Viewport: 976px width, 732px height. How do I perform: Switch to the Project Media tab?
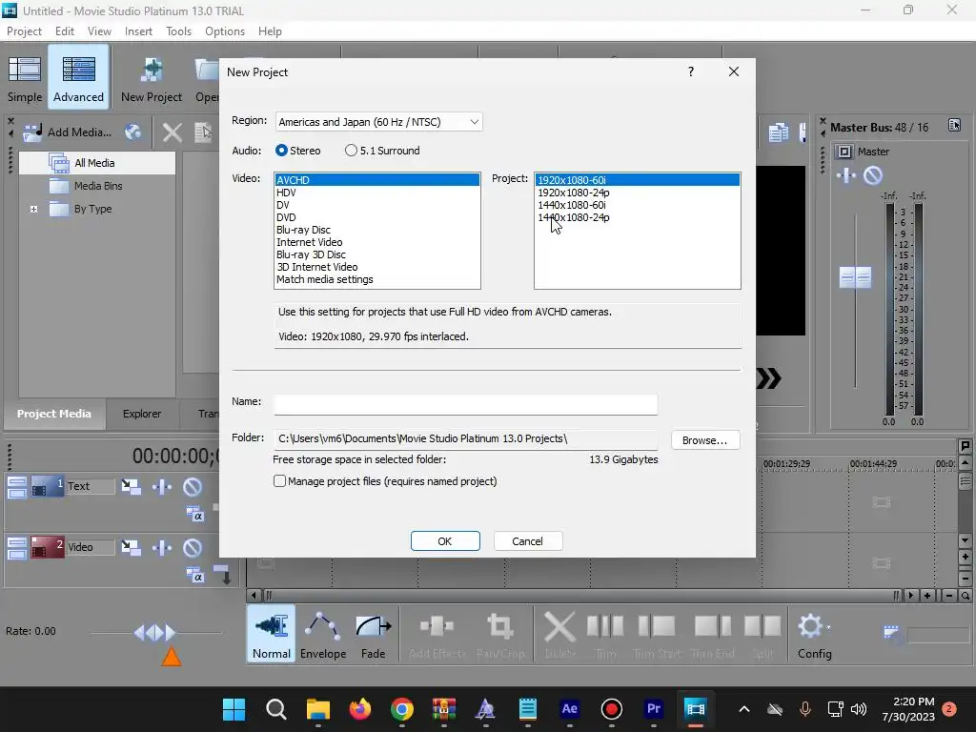[53, 414]
